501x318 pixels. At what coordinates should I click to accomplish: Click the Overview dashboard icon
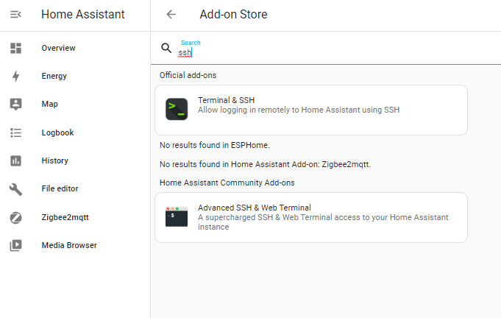pyautogui.click(x=15, y=48)
